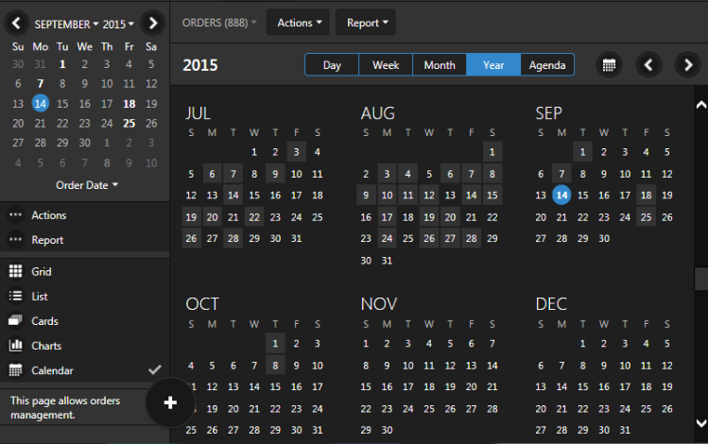Screen dimensions: 708x444
Task: Open the ORDERS (888) view selector
Action: 219,23
